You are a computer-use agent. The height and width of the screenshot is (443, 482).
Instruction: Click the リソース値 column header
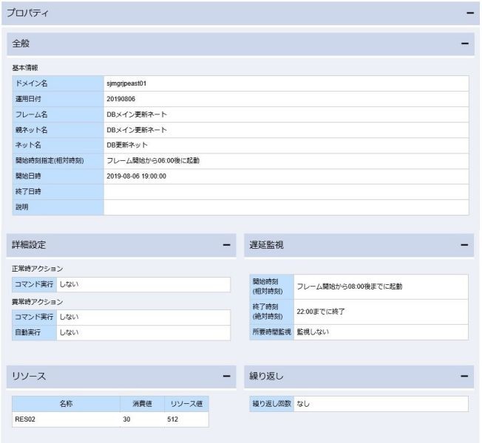coord(186,404)
